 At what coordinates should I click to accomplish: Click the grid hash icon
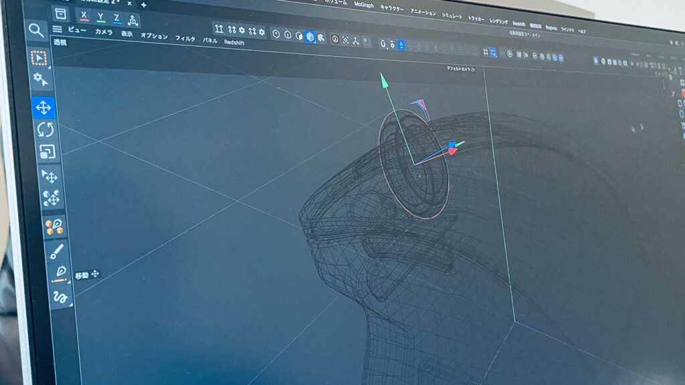coord(486,52)
